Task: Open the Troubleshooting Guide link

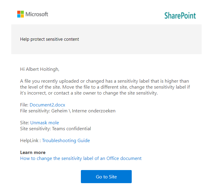Action: point(66,140)
